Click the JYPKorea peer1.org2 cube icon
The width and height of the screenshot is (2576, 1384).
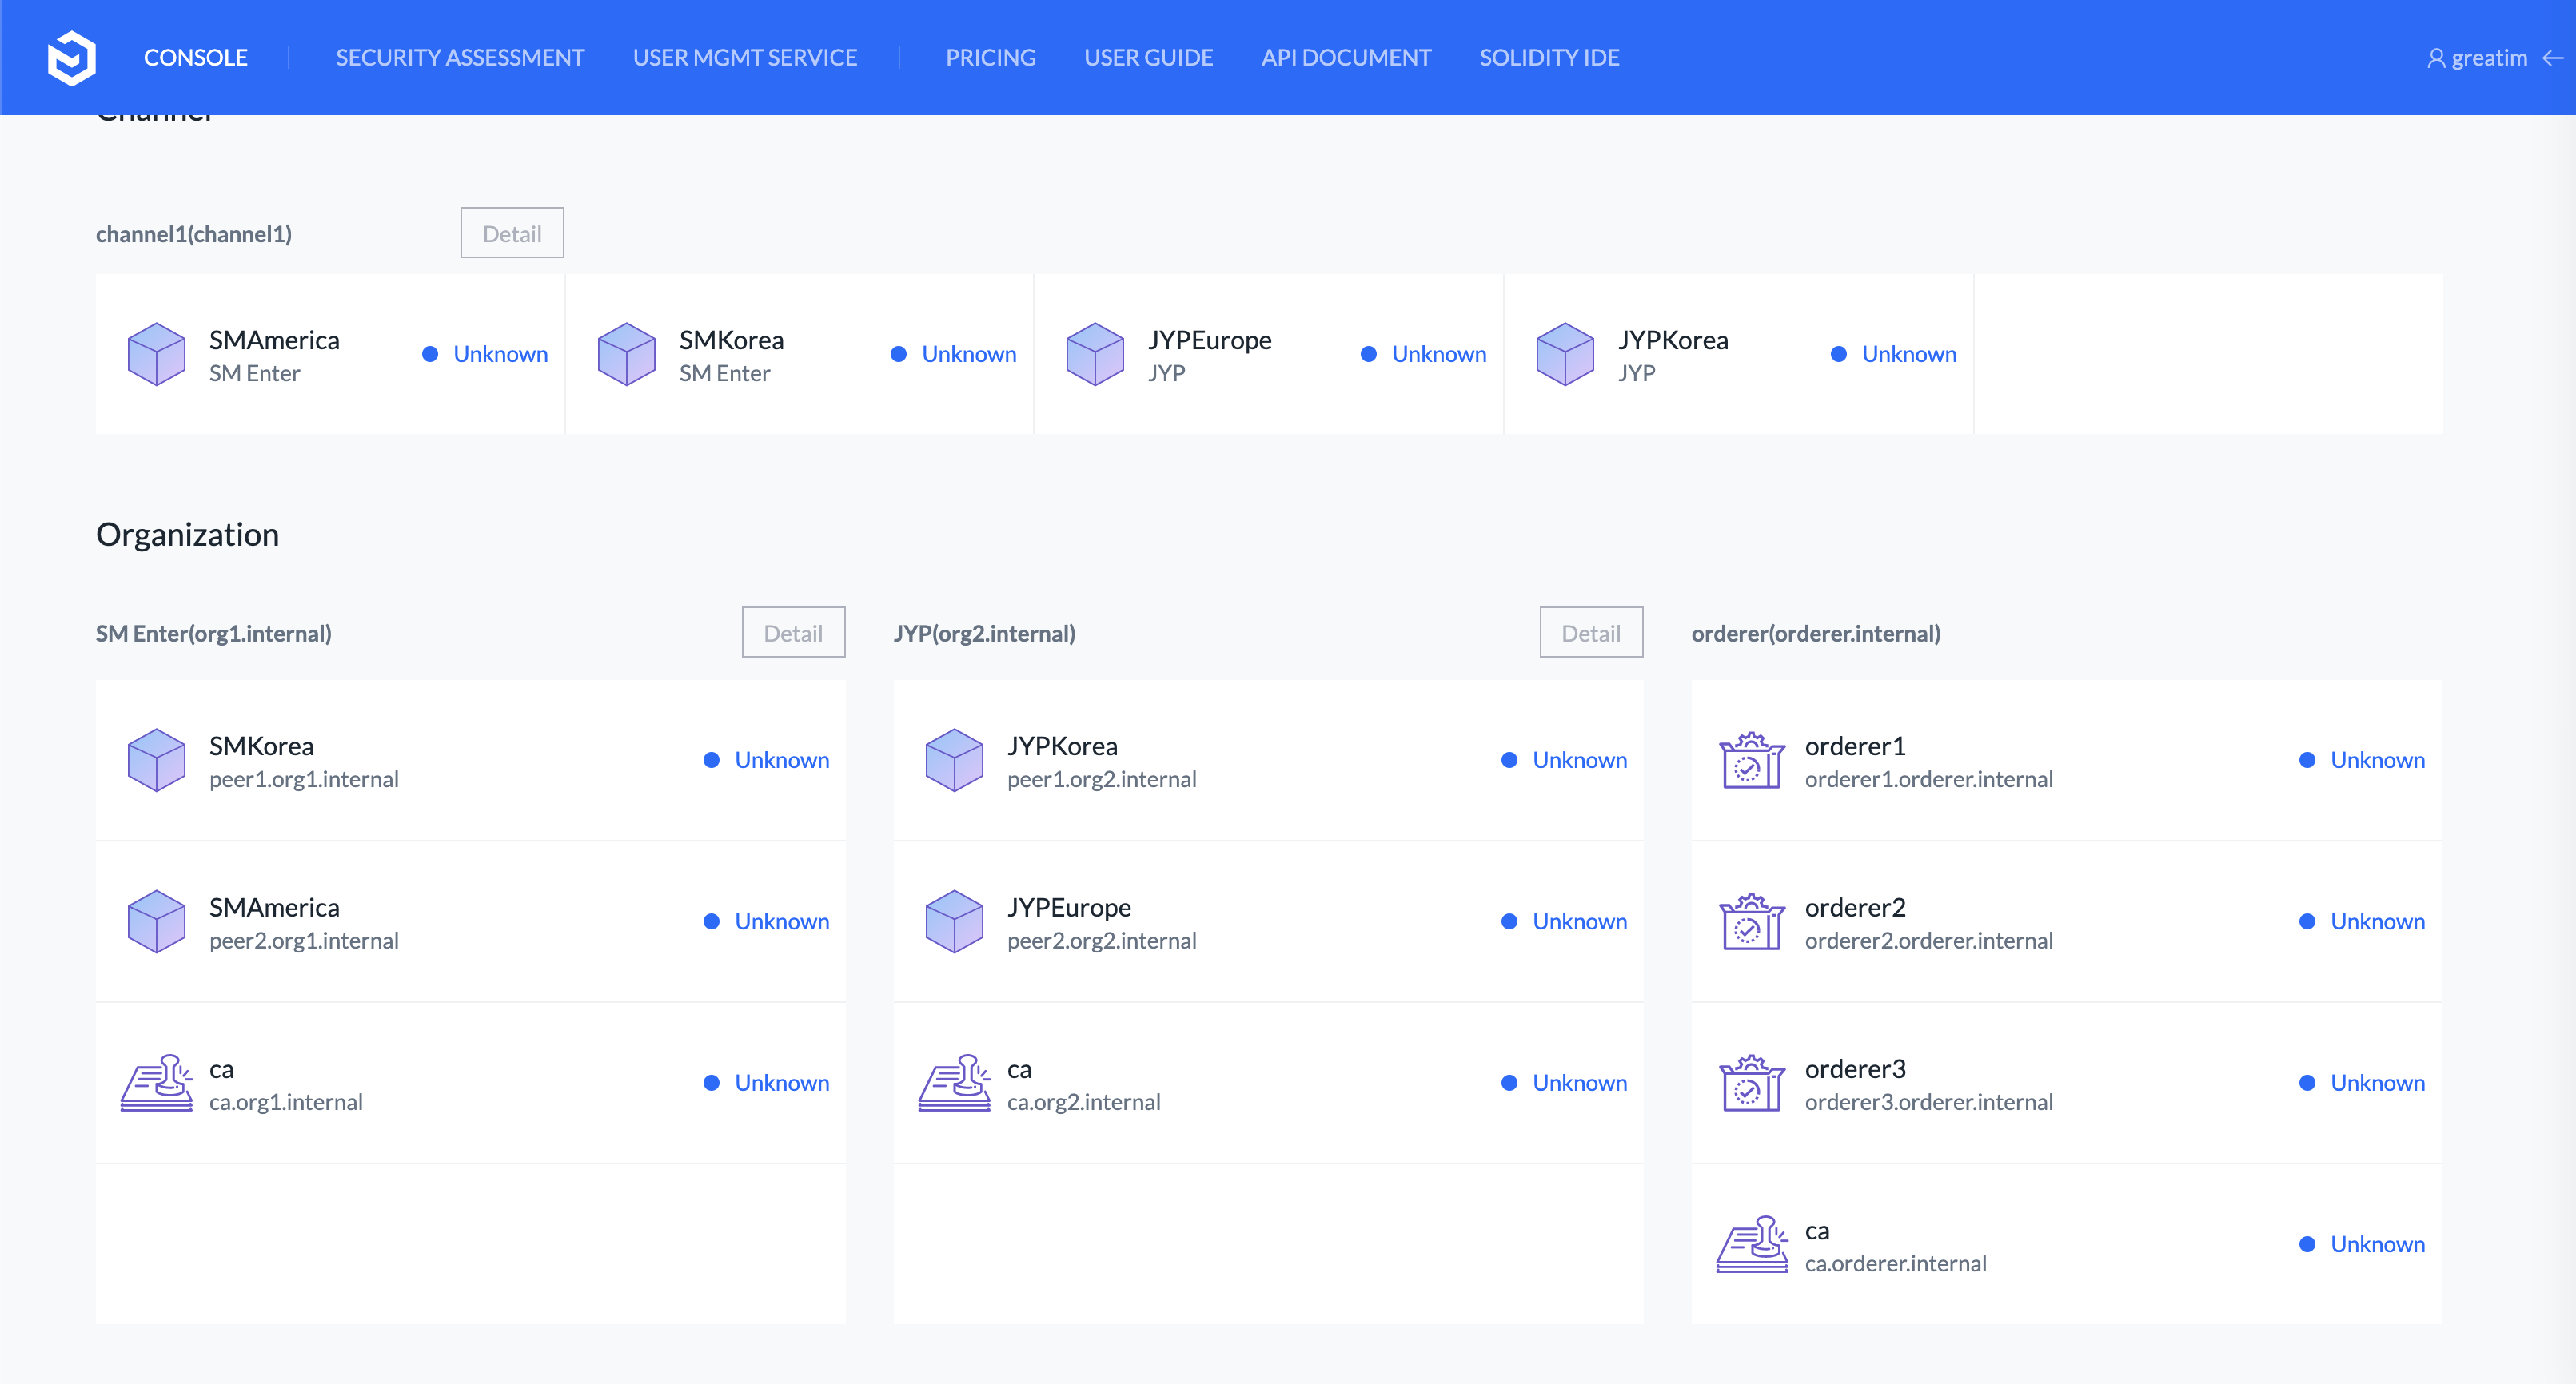(954, 761)
